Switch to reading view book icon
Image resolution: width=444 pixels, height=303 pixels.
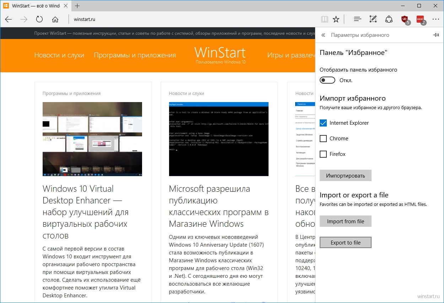click(324, 19)
